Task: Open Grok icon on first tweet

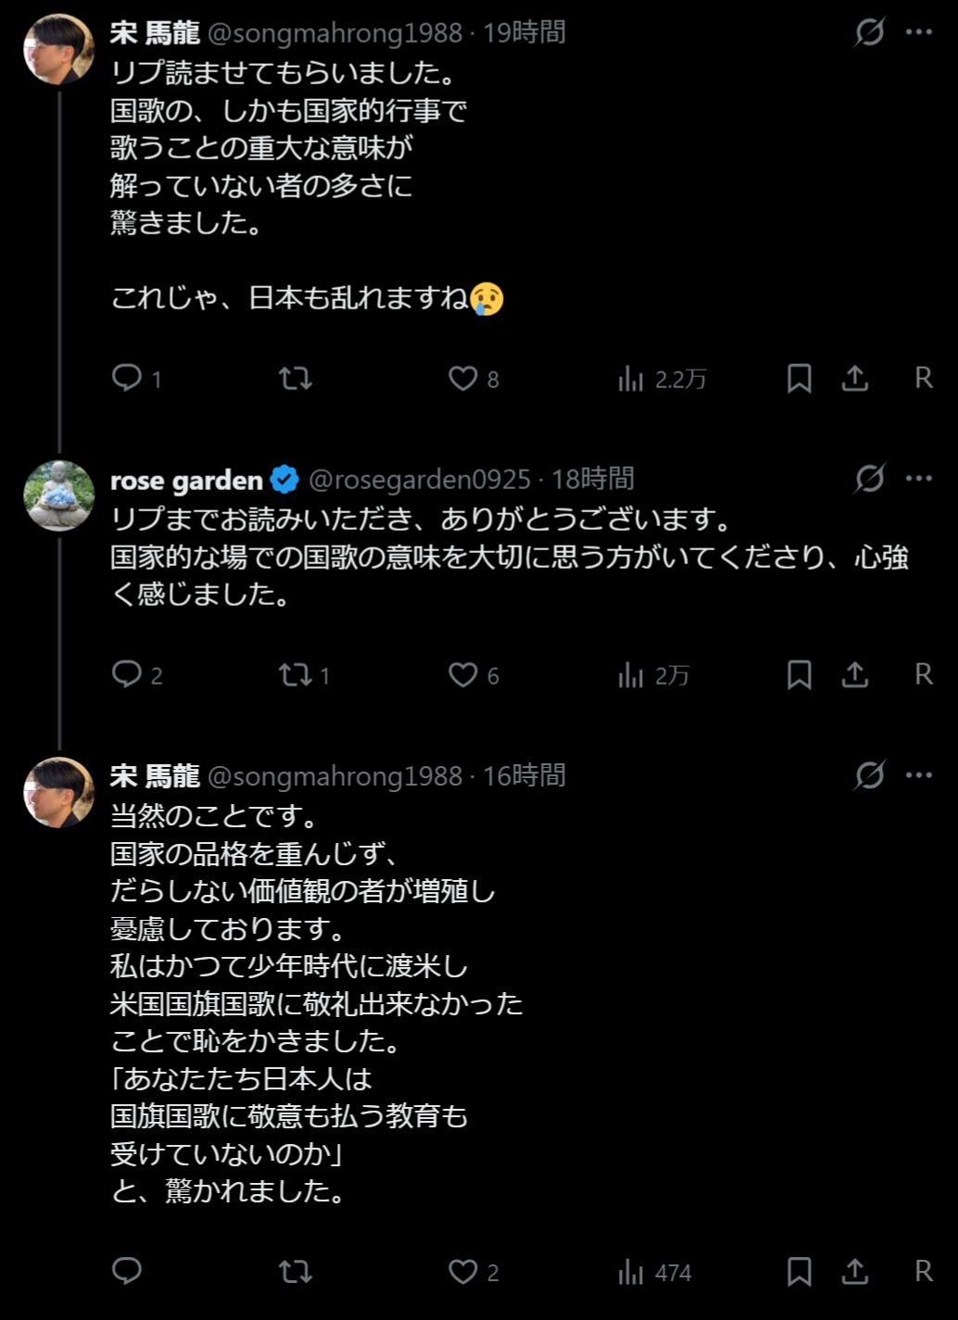Action: pos(869,32)
